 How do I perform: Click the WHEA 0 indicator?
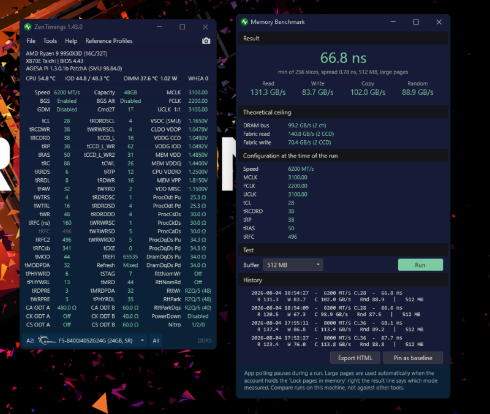tap(198, 78)
